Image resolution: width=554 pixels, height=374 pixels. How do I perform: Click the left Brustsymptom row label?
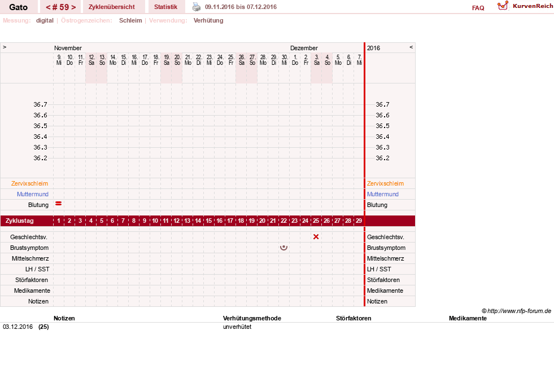click(29, 248)
